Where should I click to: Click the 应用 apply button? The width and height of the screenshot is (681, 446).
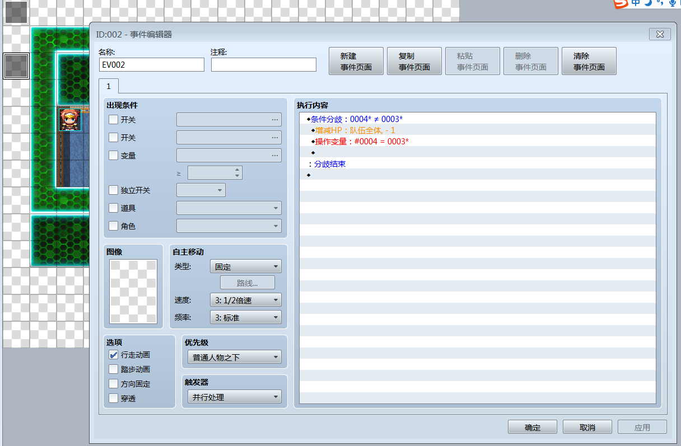[642, 427]
